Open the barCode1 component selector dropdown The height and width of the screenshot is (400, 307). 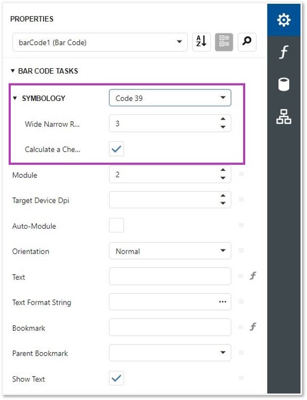100,42
